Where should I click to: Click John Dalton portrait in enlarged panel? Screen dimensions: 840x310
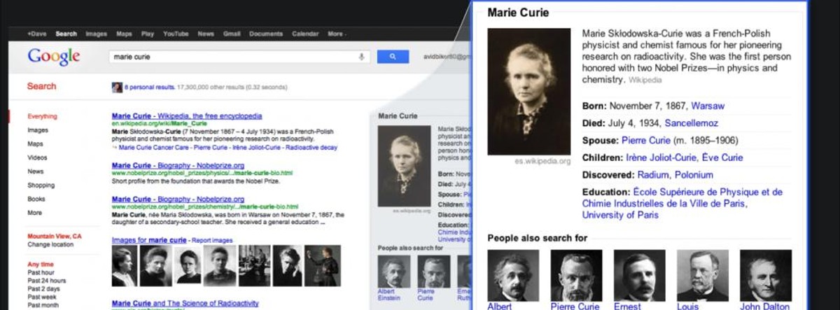[x=766, y=276]
